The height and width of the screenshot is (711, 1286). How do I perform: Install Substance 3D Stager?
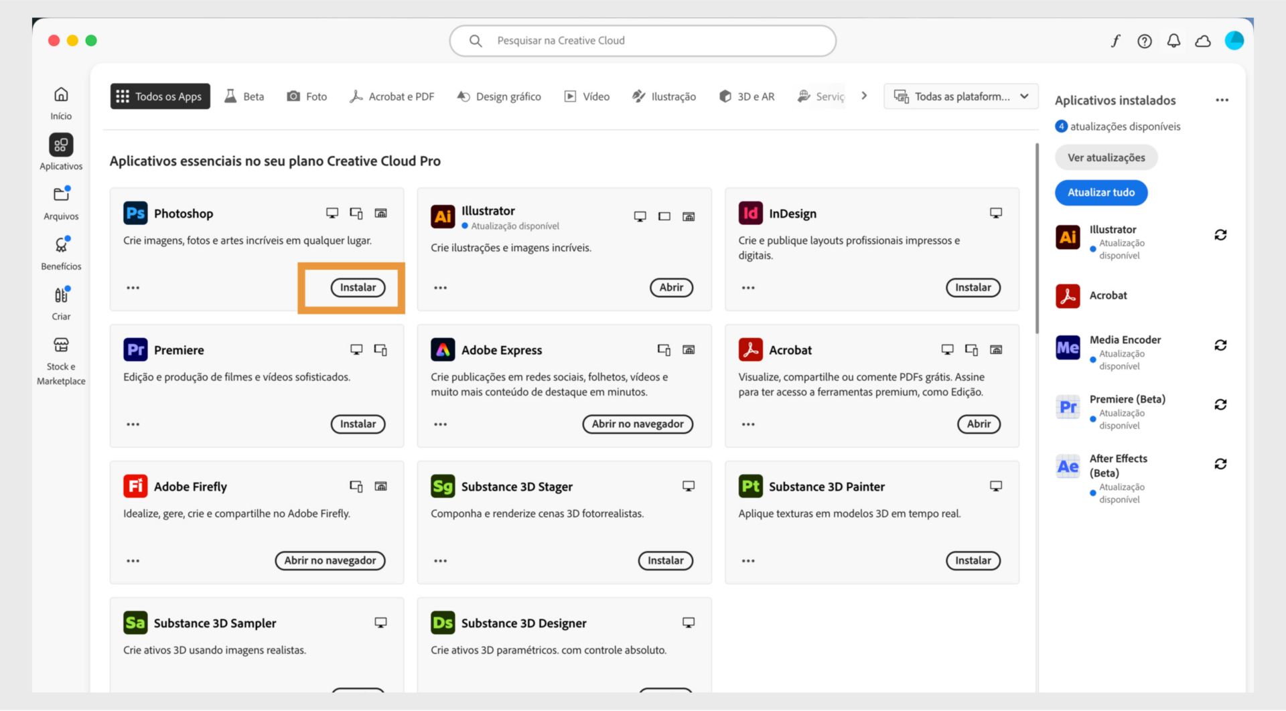pyautogui.click(x=665, y=561)
